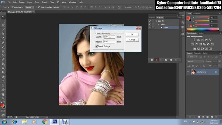
Task: Add a Brightness/Contrast adjustment
Action: [x=195, y=40]
